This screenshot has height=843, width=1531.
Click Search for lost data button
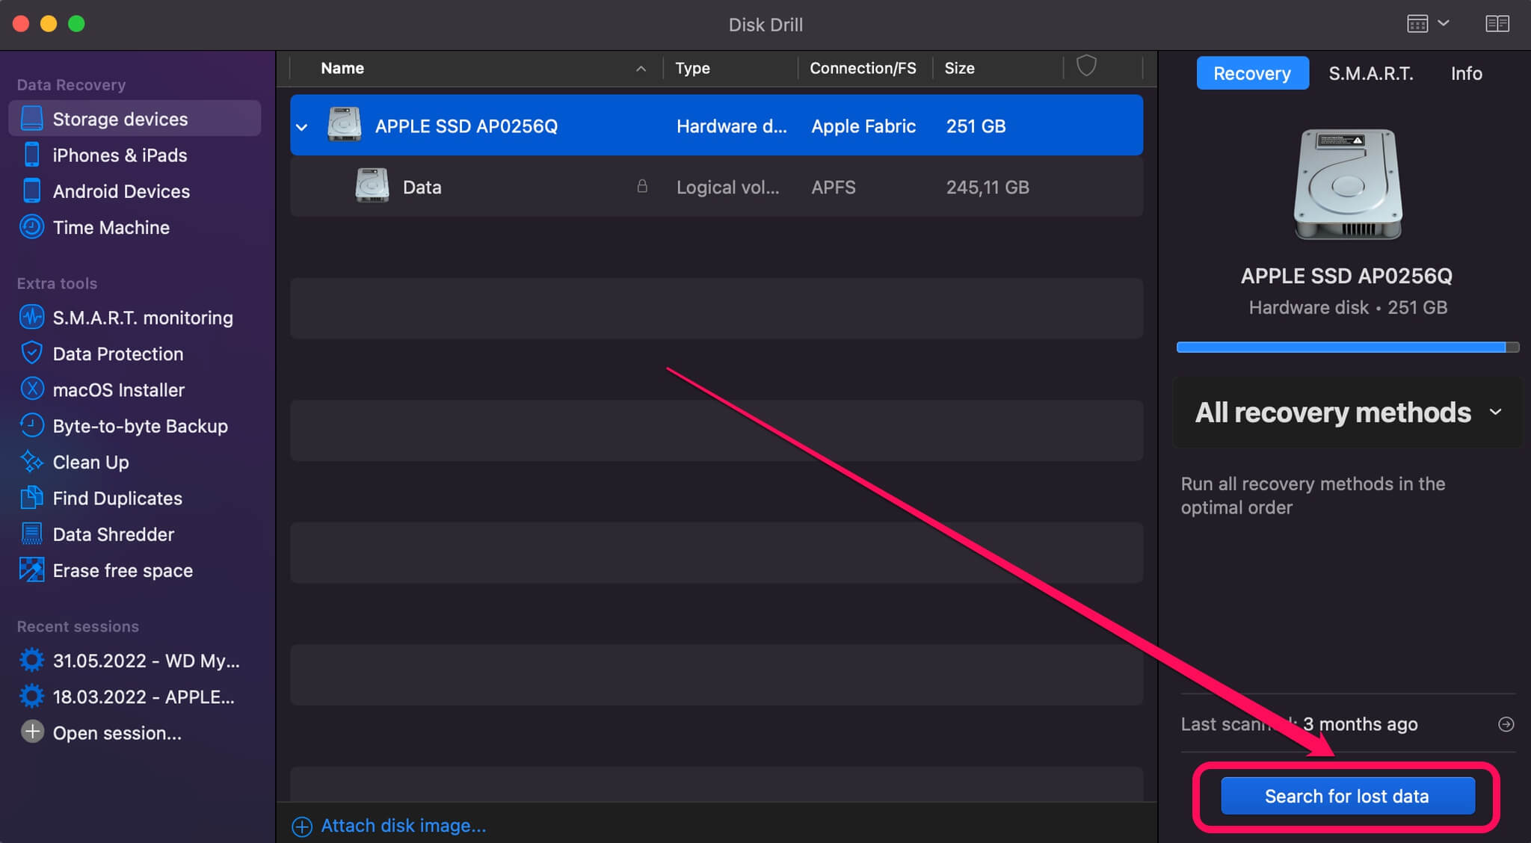coord(1347,796)
